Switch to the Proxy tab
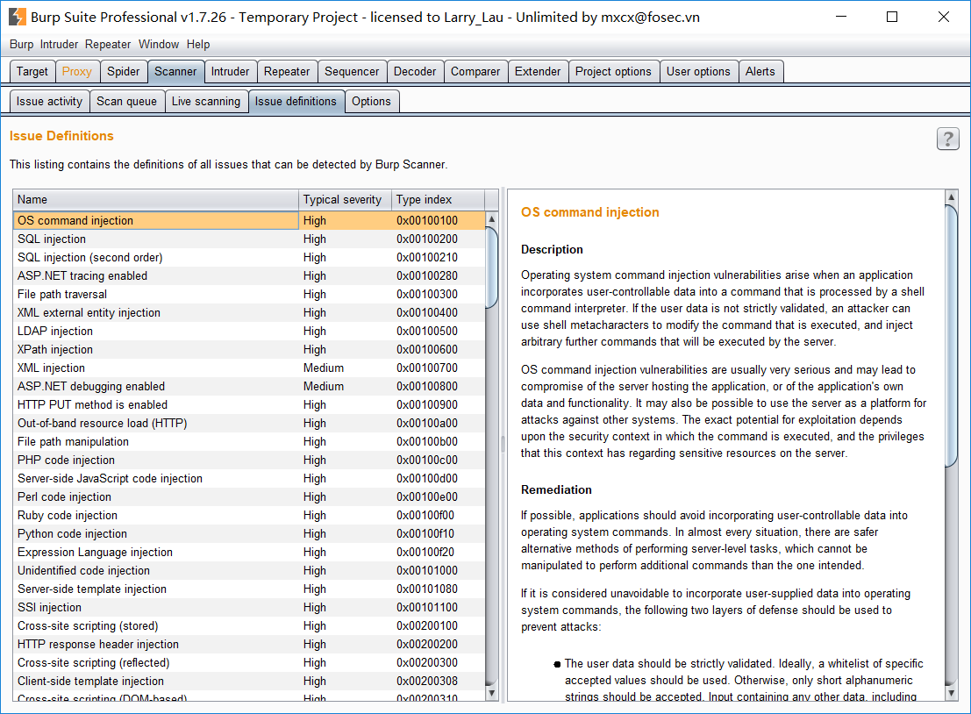This screenshot has width=971, height=714. tap(77, 71)
